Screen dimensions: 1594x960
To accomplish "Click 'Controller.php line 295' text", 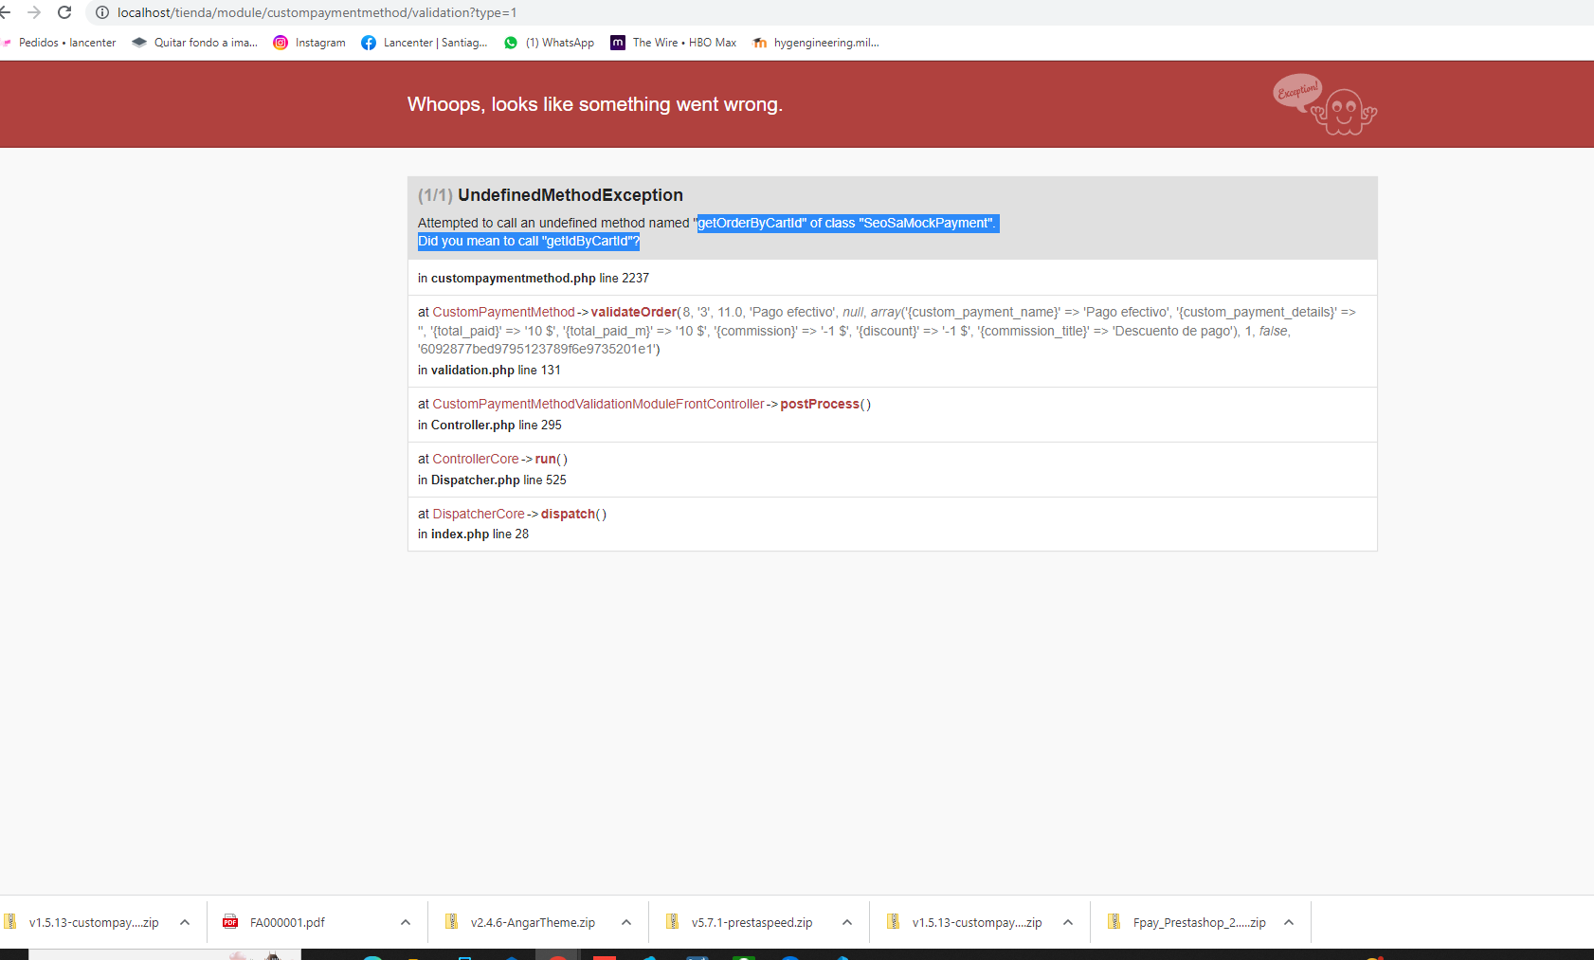I will pyautogui.click(x=497, y=426).
